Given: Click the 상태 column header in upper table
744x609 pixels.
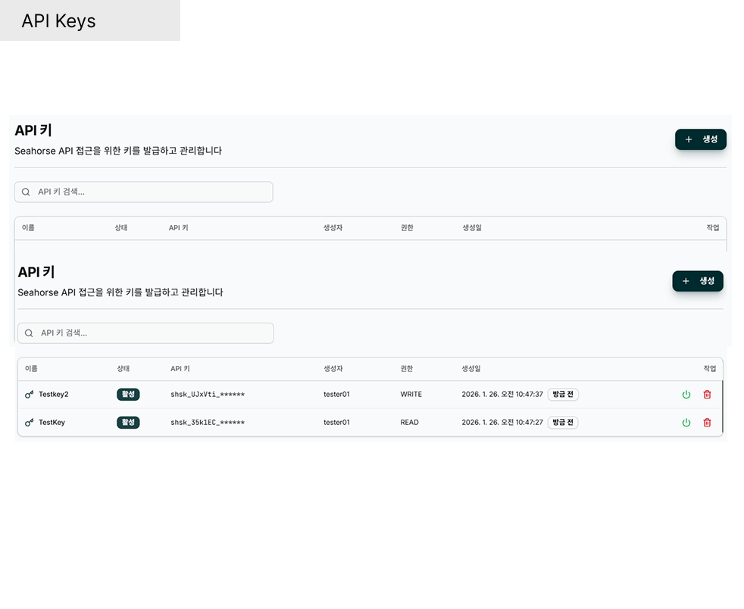Looking at the screenshot, I should (x=121, y=228).
